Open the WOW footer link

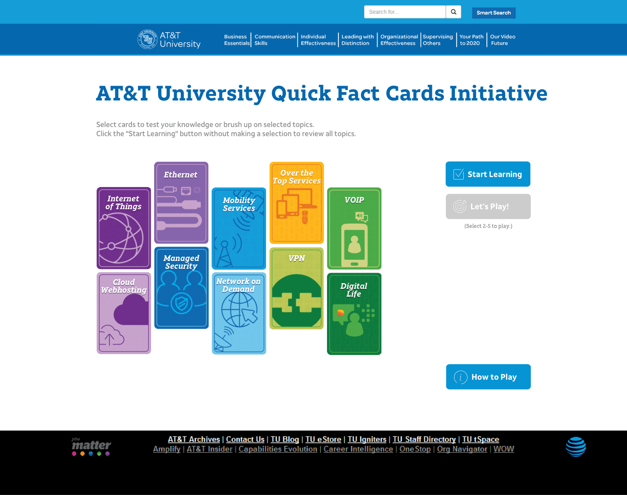[x=504, y=449]
